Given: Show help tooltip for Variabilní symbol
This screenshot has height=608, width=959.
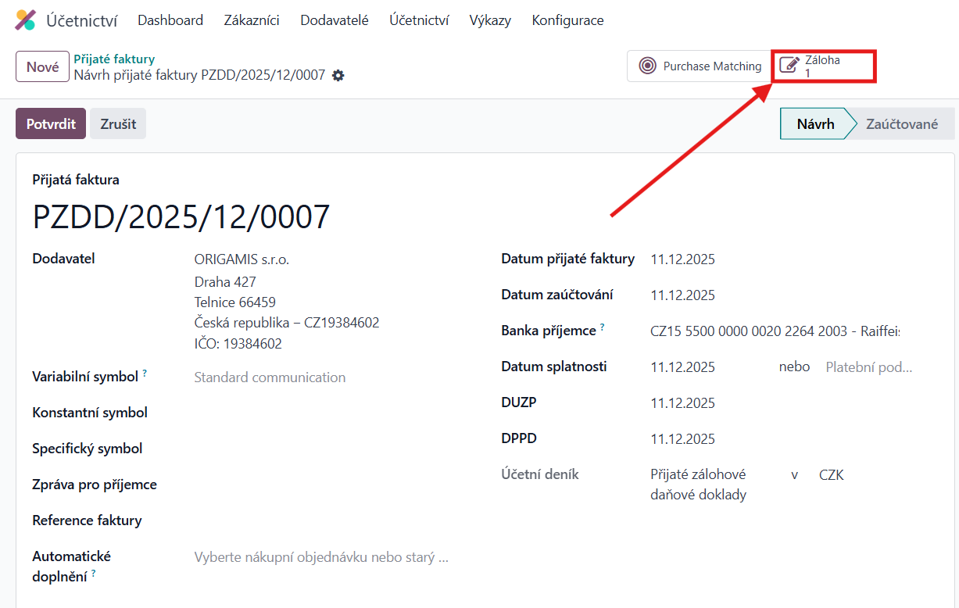Looking at the screenshot, I should click(x=145, y=374).
